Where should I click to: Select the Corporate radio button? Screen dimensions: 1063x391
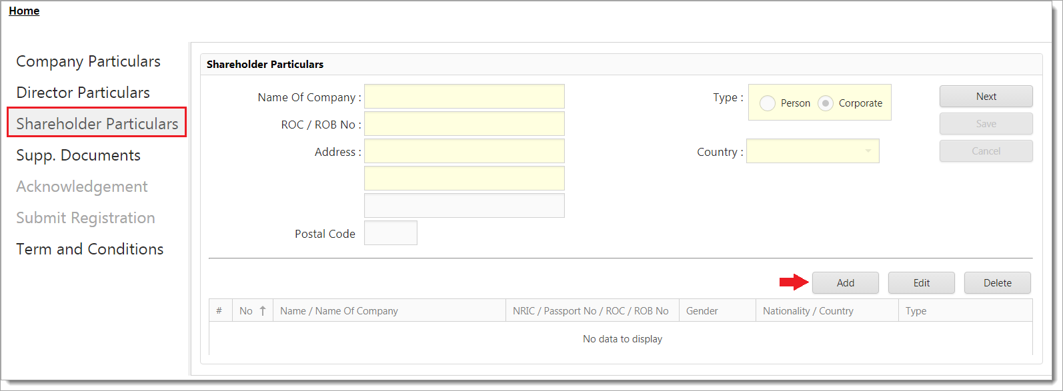826,103
